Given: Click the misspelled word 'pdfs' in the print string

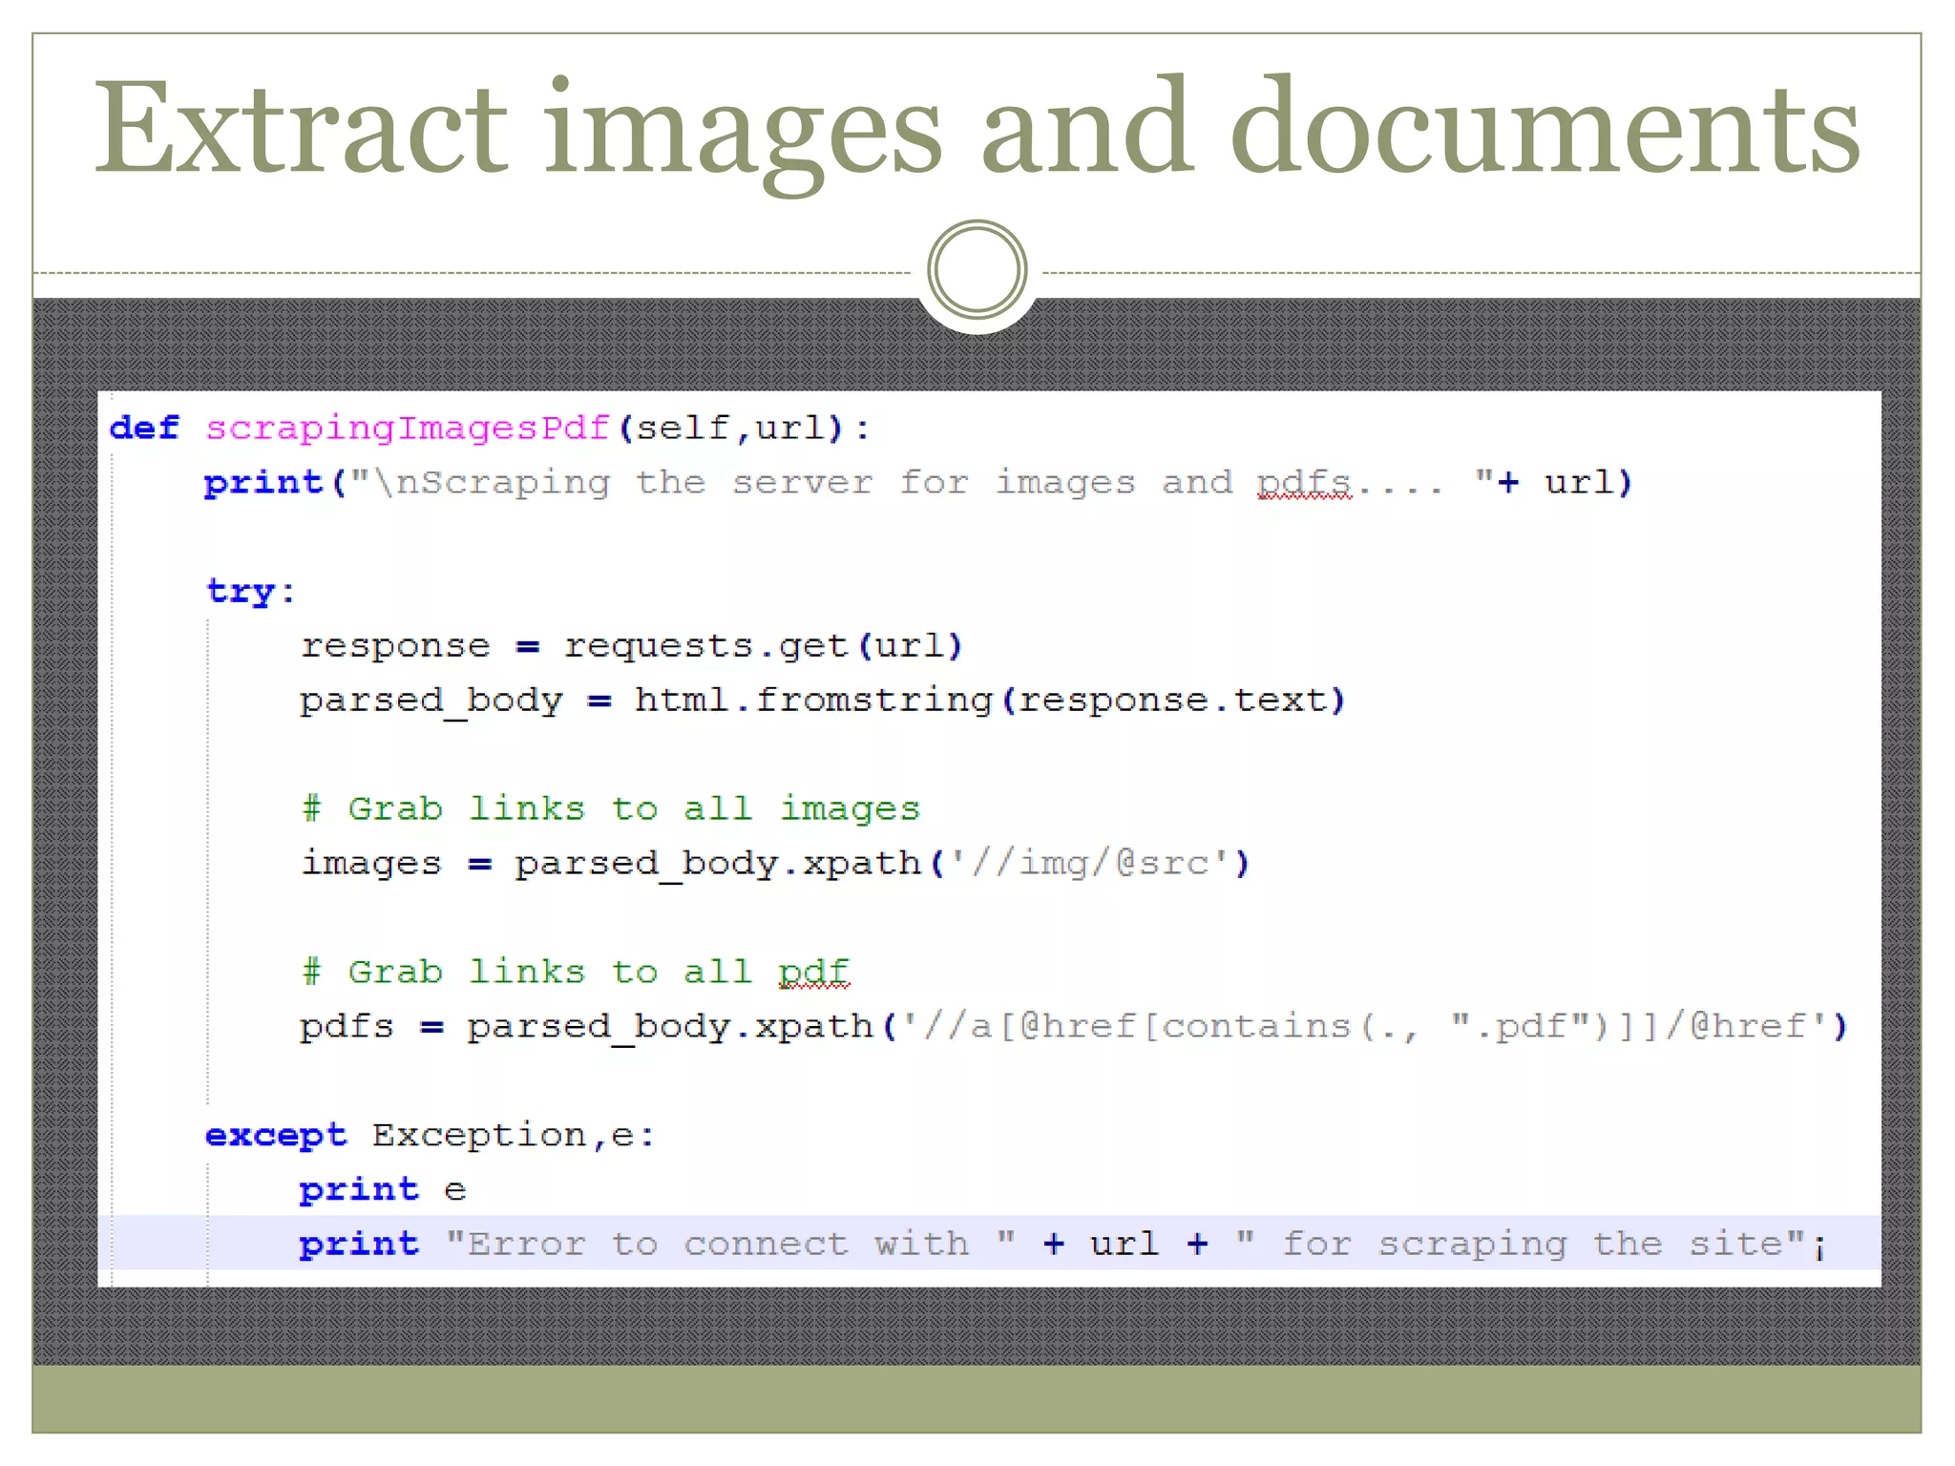Looking at the screenshot, I should click(x=1304, y=483).
